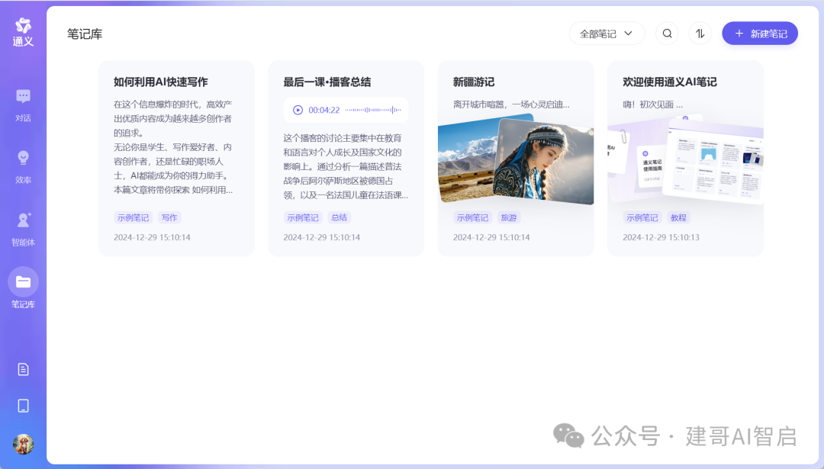The width and height of the screenshot is (824, 469).
Task: Click the 新建笔记 create note button
Action: tap(759, 34)
